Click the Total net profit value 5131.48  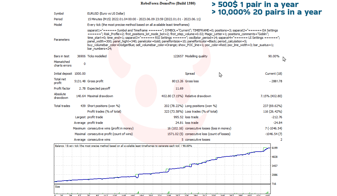(x=80, y=81)
